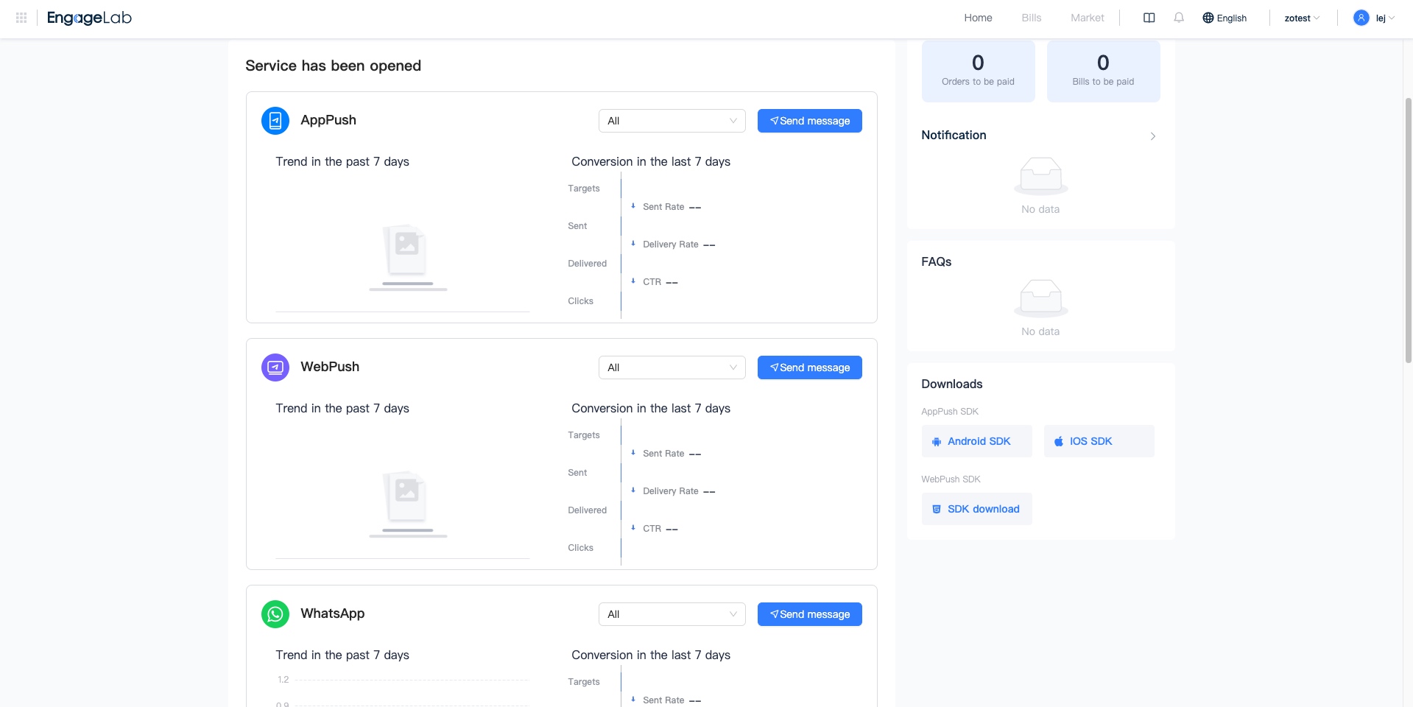Open the apps grid icon
The image size is (1413, 707).
(x=21, y=18)
